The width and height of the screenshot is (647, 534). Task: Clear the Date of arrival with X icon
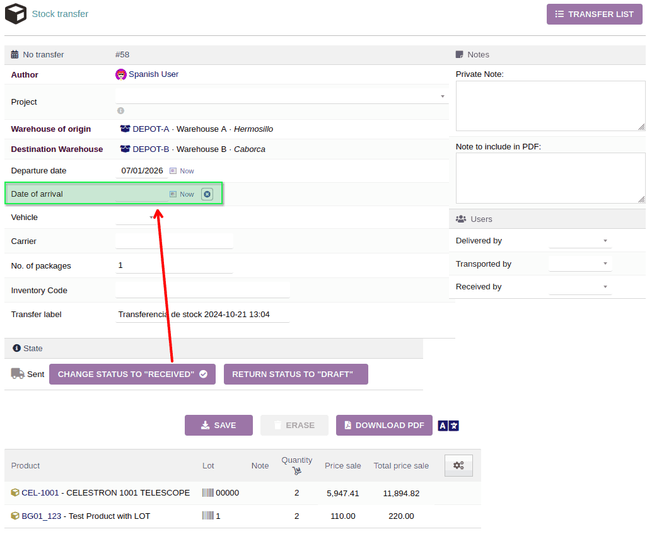click(207, 194)
